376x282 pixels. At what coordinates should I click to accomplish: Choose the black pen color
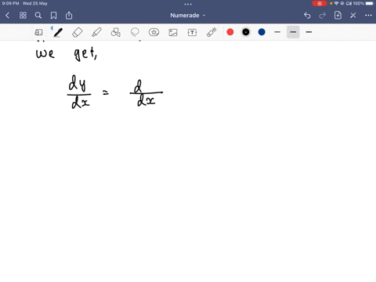pyautogui.click(x=246, y=32)
